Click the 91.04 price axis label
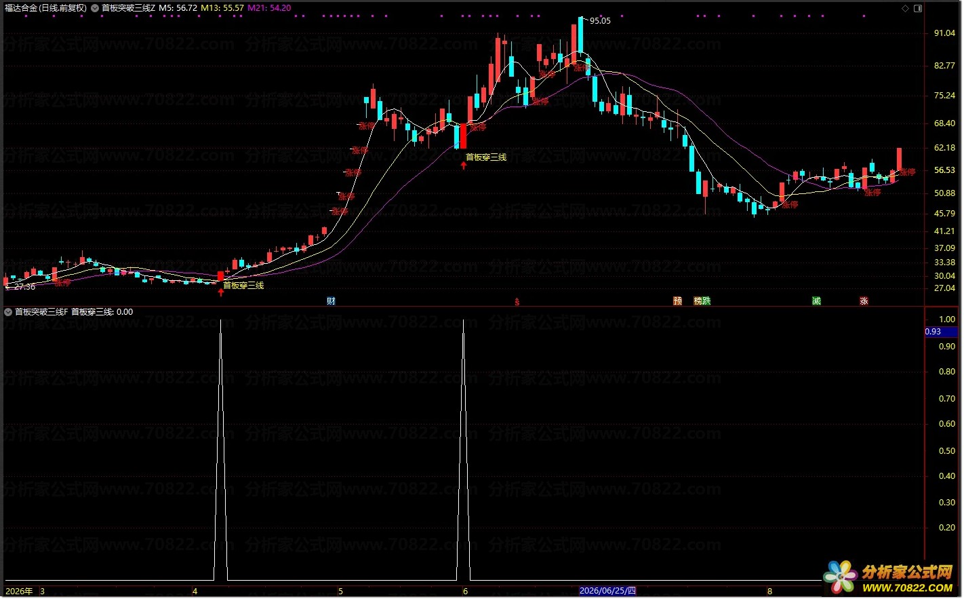This screenshot has height=599, width=964. [944, 33]
